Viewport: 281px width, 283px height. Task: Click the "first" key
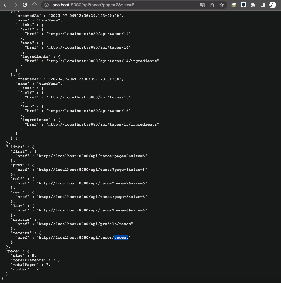point(19,151)
